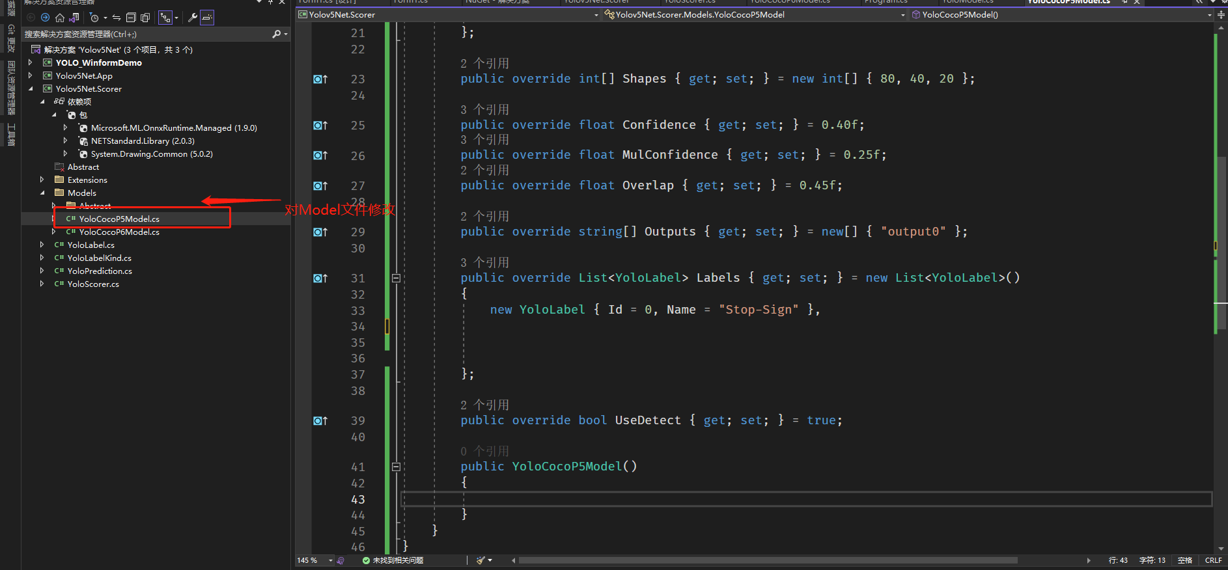Open the YoloCocoP5Model() member dropdown
The width and height of the screenshot is (1228, 570).
(1061, 14)
